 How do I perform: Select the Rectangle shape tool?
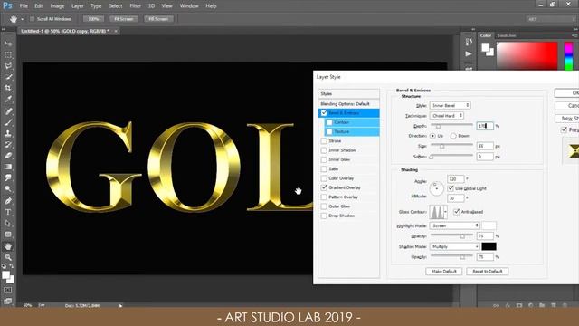coord(8,235)
